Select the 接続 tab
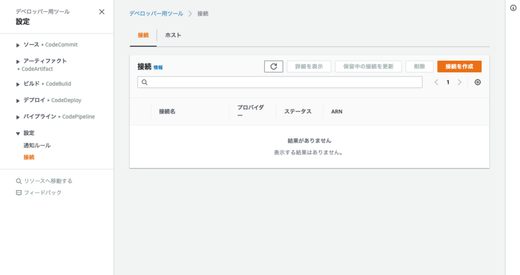The image size is (520, 275). pos(143,35)
